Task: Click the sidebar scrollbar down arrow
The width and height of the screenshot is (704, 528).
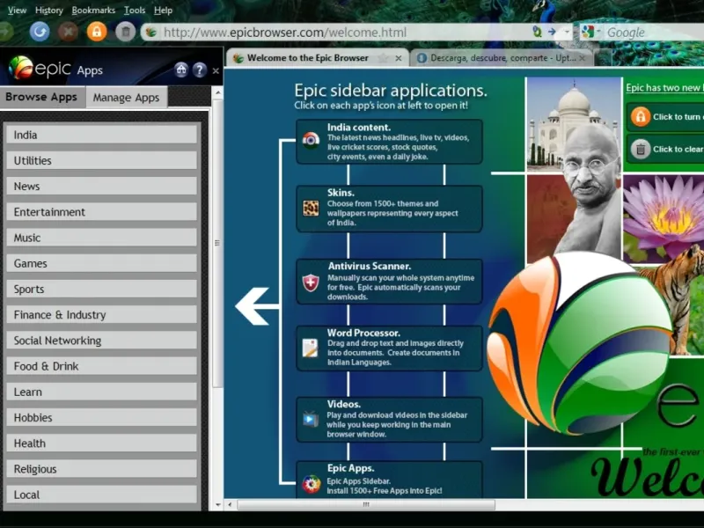Action: [x=217, y=504]
